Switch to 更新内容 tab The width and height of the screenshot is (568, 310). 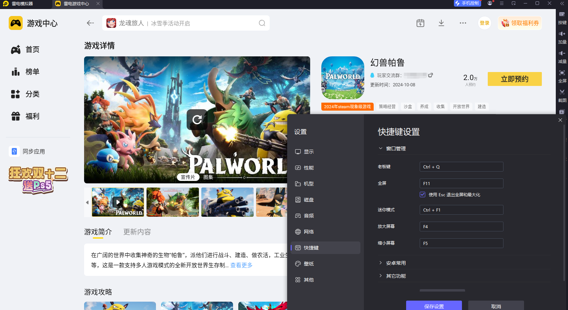coord(137,232)
